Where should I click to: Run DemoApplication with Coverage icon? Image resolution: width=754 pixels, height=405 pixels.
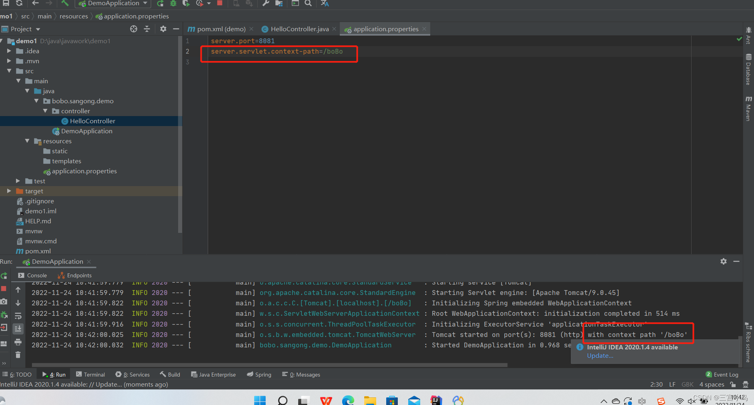(185, 3)
